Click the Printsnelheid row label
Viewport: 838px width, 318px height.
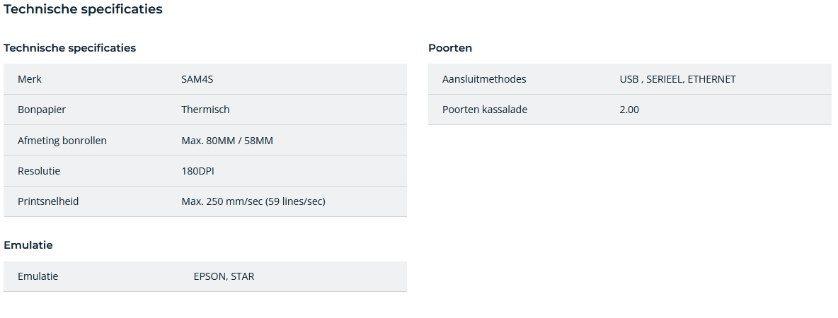[48, 201]
